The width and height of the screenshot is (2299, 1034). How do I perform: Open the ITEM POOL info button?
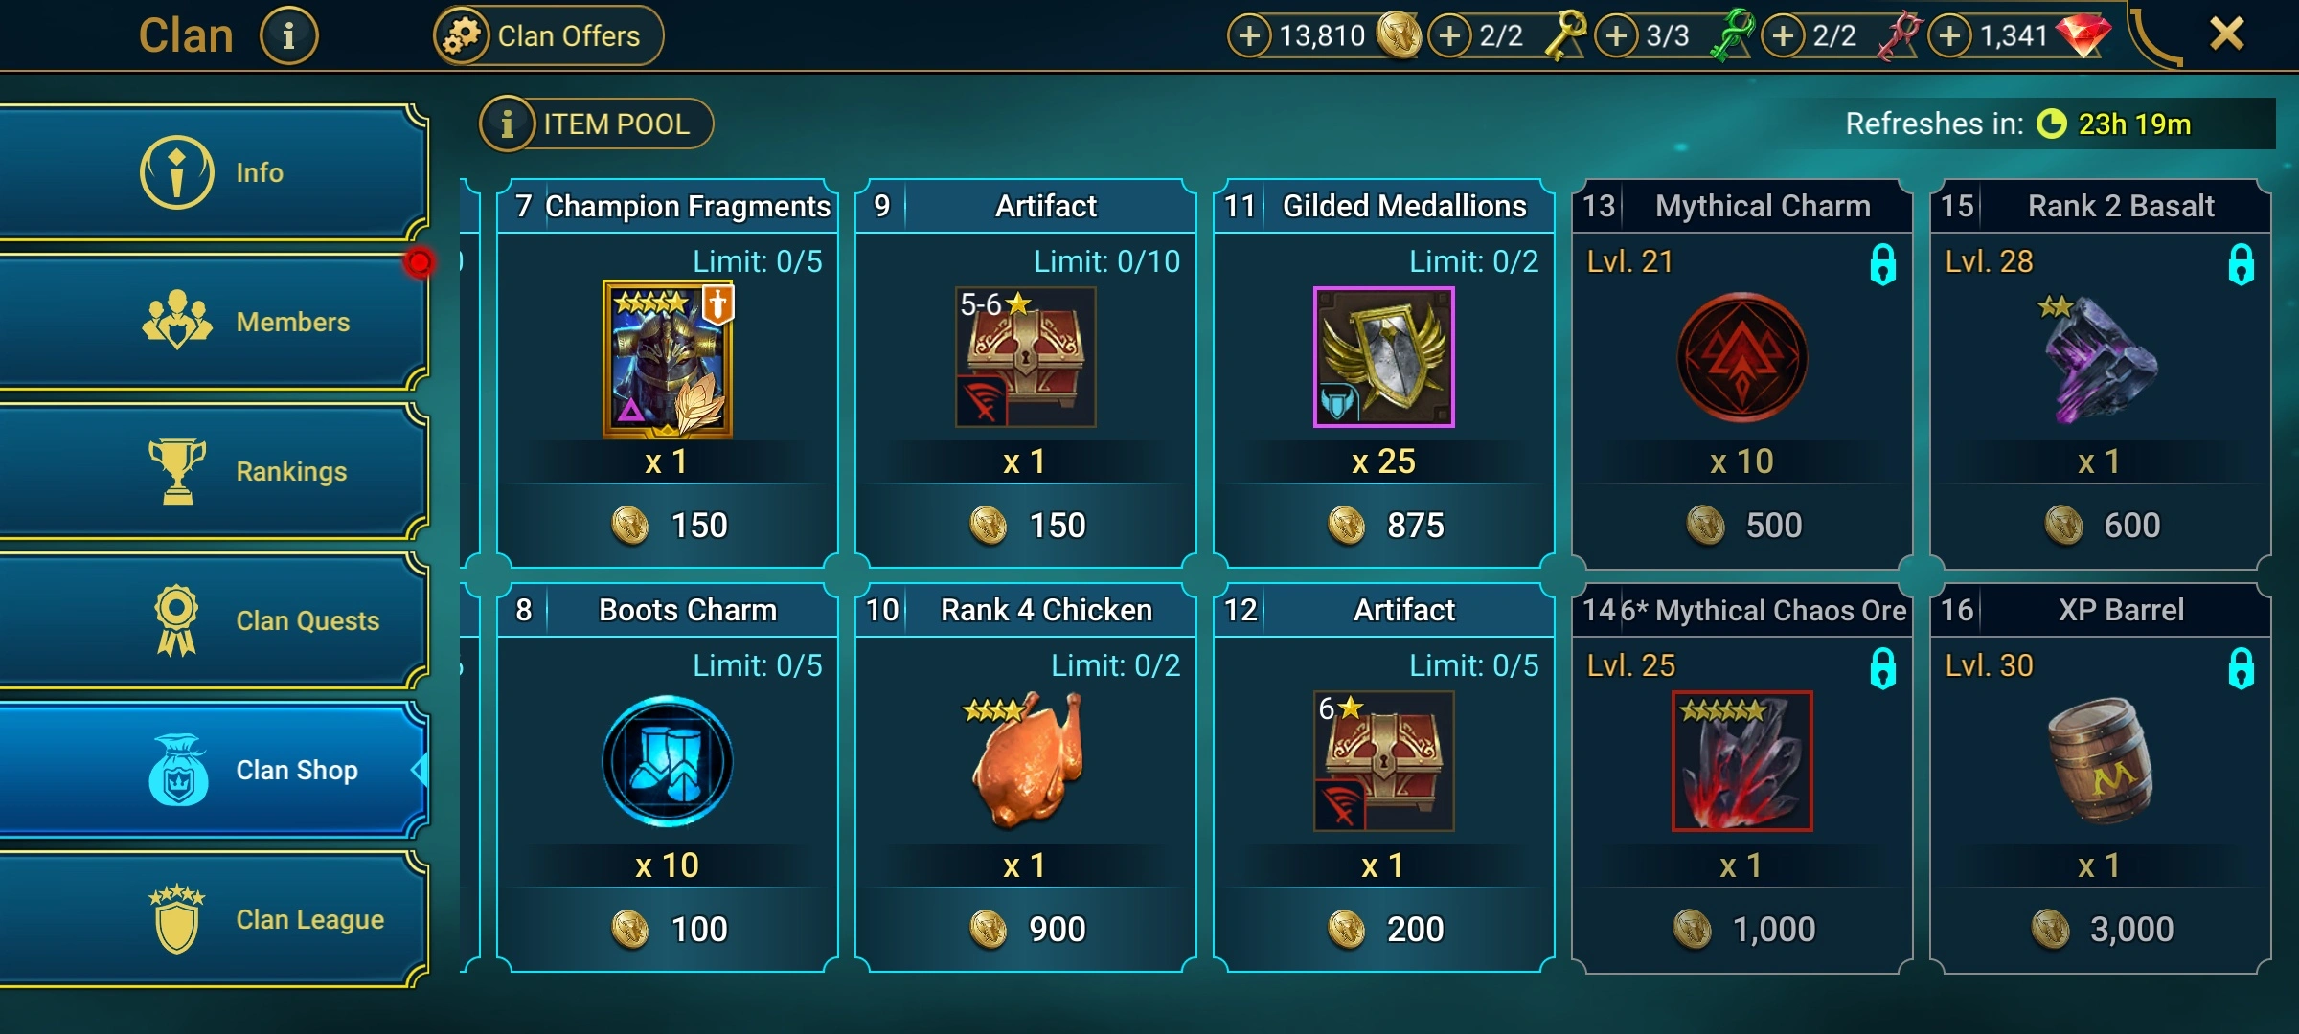tap(596, 124)
